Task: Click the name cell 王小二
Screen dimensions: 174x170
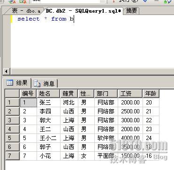Action: tap(48, 138)
